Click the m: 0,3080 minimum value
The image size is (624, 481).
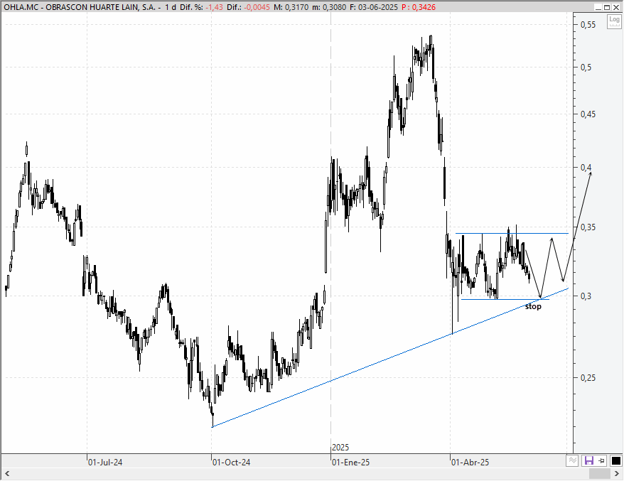(x=329, y=7)
